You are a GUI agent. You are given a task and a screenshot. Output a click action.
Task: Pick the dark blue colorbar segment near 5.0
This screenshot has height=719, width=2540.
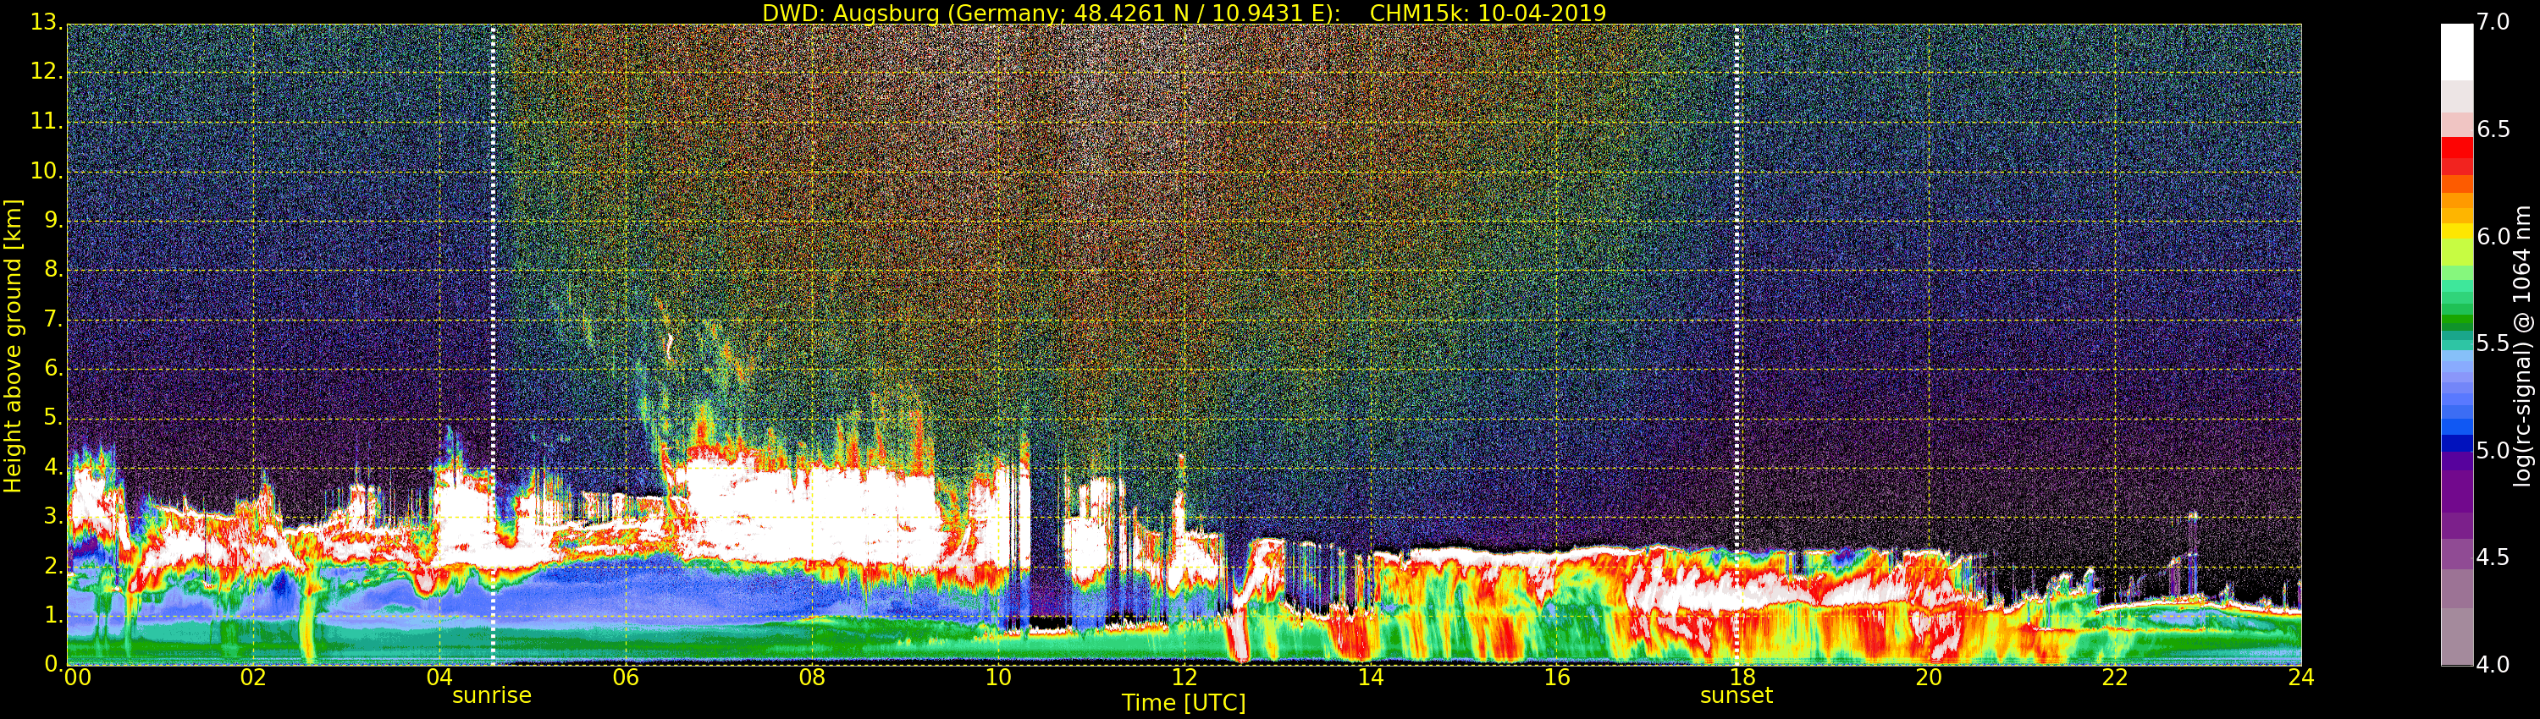click(x=2456, y=443)
